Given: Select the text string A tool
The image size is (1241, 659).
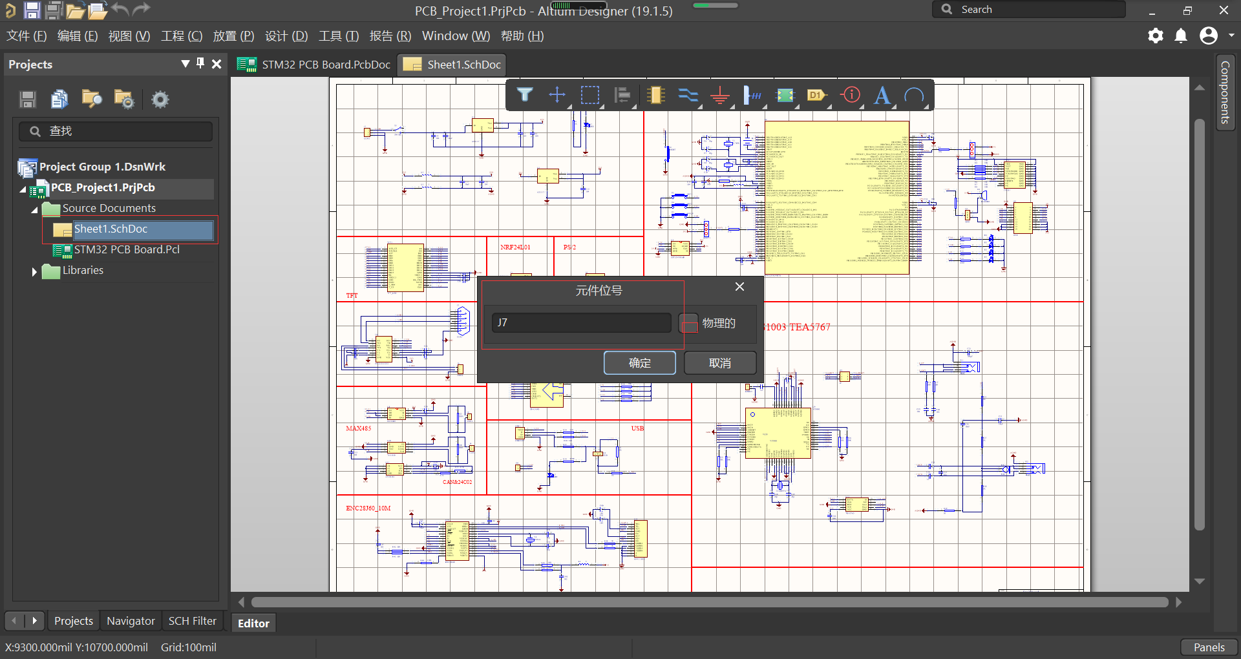Looking at the screenshot, I should coord(882,95).
